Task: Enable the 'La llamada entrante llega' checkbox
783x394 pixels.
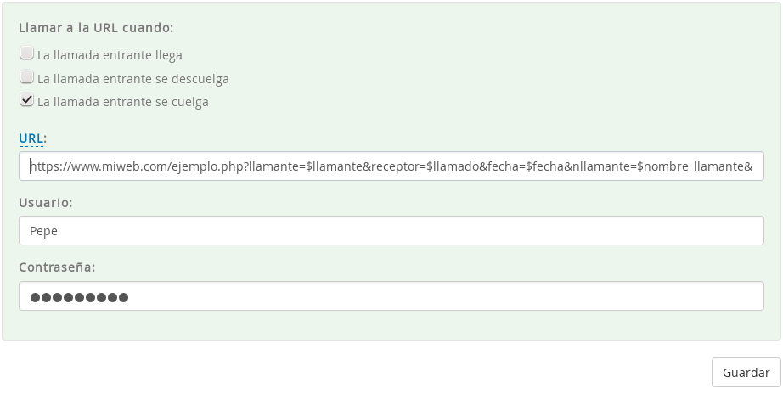Action: [x=26, y=53]
